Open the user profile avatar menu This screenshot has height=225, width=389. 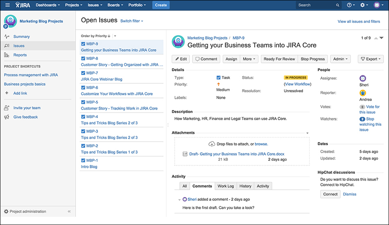click(379, 5)
